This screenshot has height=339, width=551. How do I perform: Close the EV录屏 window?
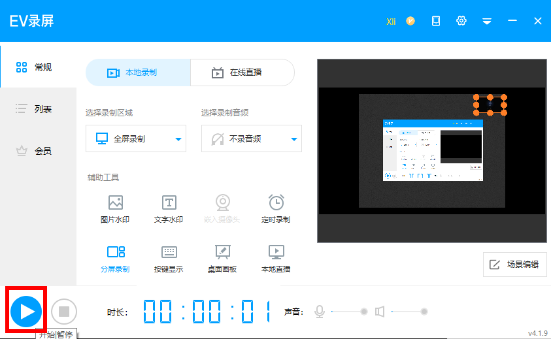click(x=538, y=21)
